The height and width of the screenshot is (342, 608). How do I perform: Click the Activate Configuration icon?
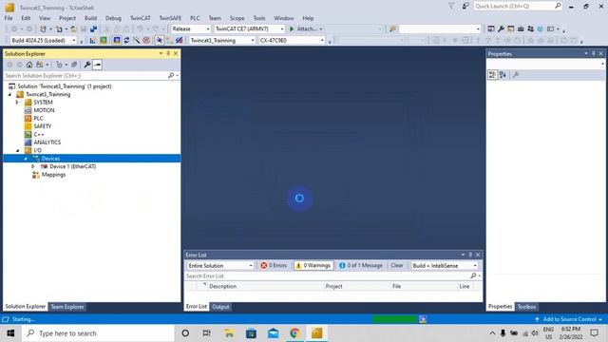pyautogui.click(x=93, y=40)
